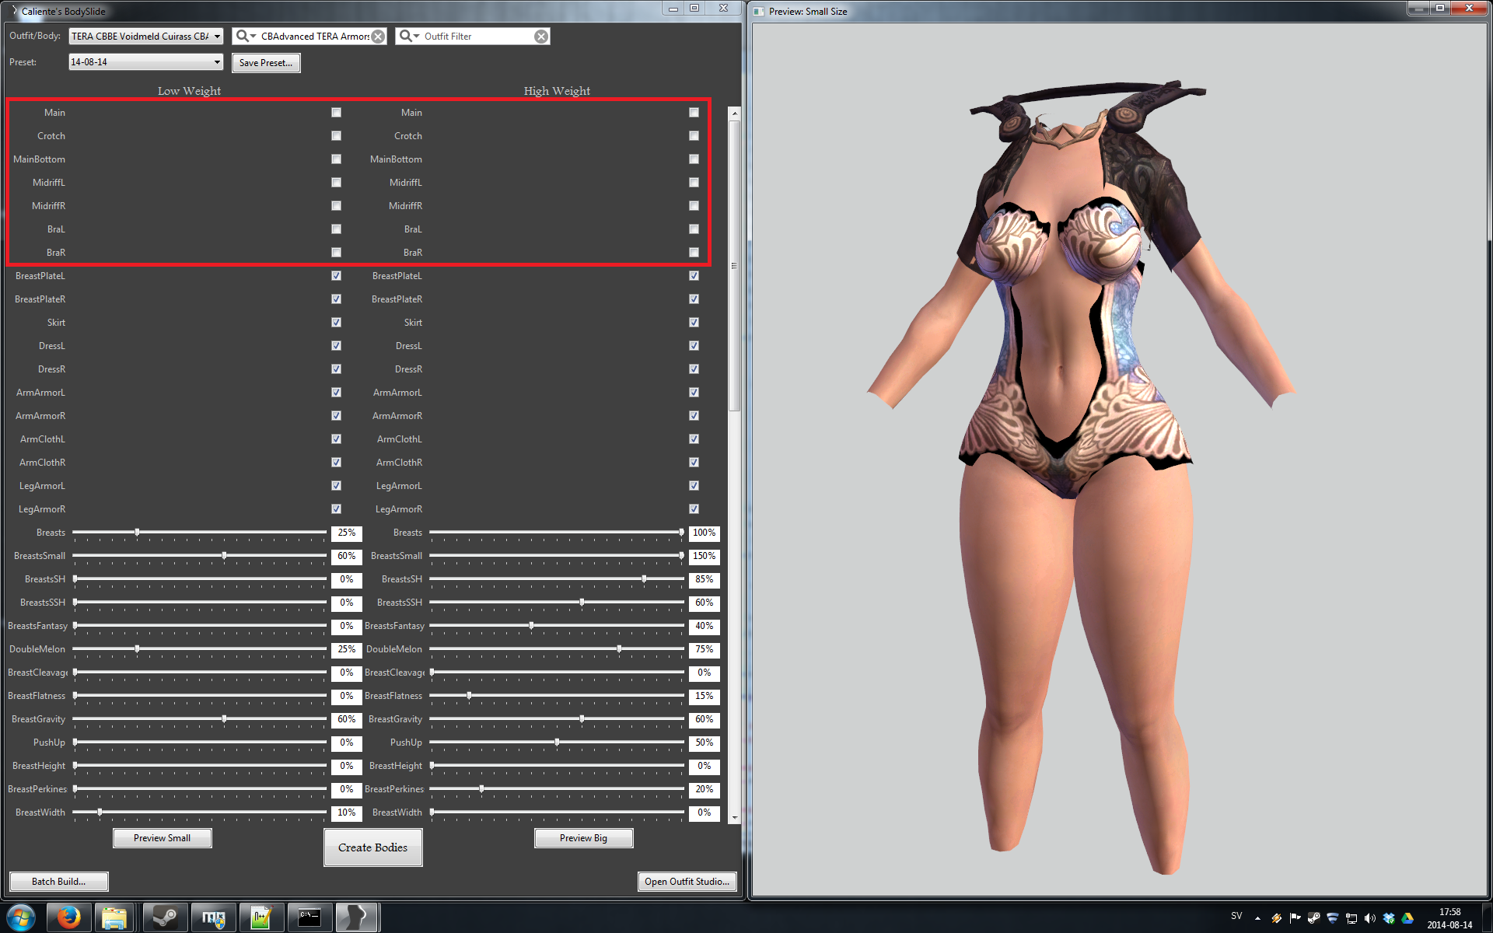Launch Open Outfit Studio
This screenshot has width=1493, height=933.
click(x=687, y=882)
